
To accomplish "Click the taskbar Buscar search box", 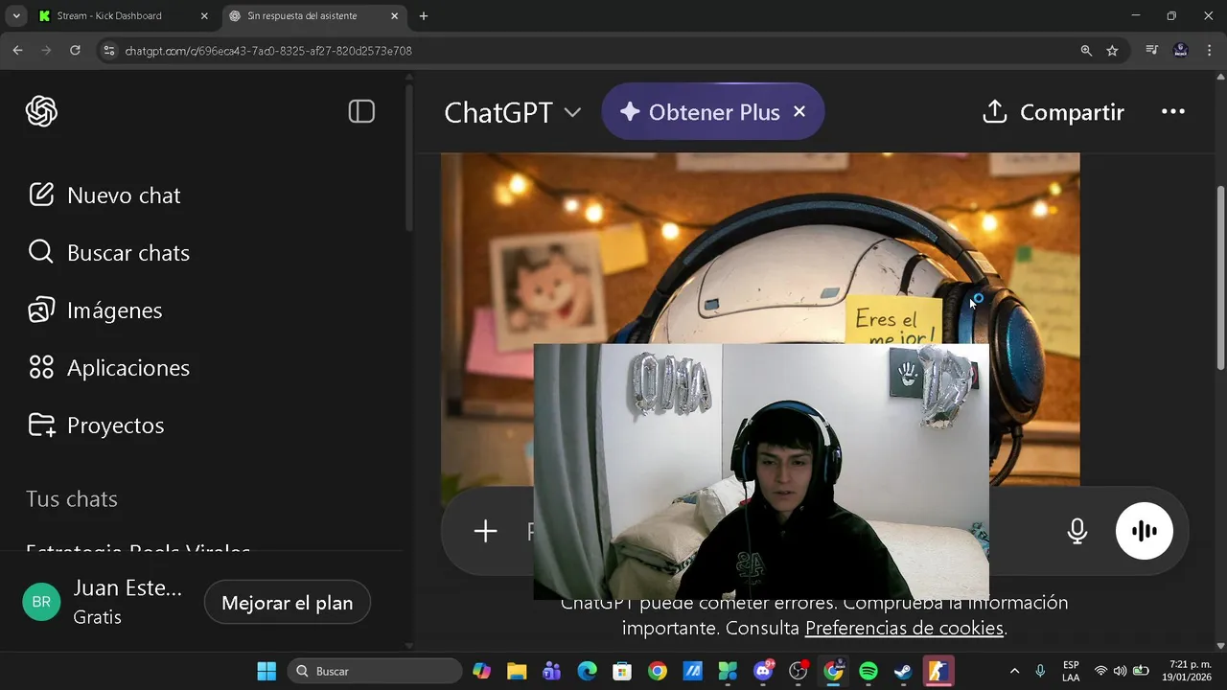I will (x=374, y=672).
